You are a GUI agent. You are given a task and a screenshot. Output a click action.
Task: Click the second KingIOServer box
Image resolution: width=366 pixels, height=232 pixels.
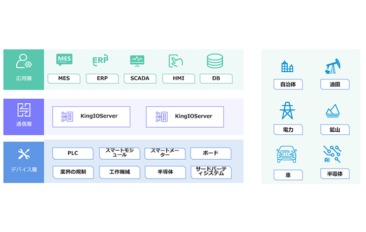[185, 116]
